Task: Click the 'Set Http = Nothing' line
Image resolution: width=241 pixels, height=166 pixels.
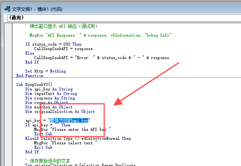Action: [x=46, y=71]
